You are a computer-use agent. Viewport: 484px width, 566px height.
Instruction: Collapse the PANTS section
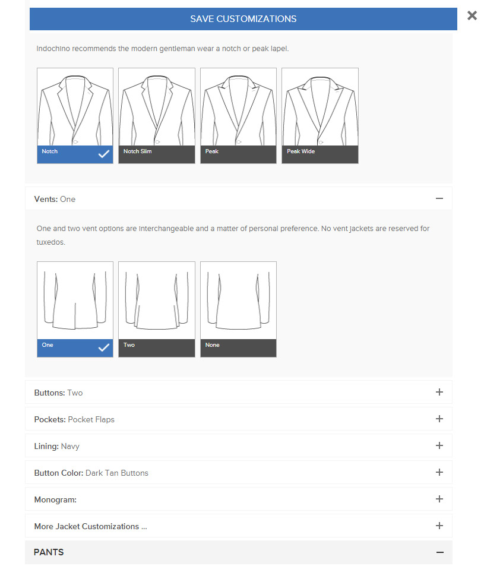pyautogui.click(x=439, y=552)
